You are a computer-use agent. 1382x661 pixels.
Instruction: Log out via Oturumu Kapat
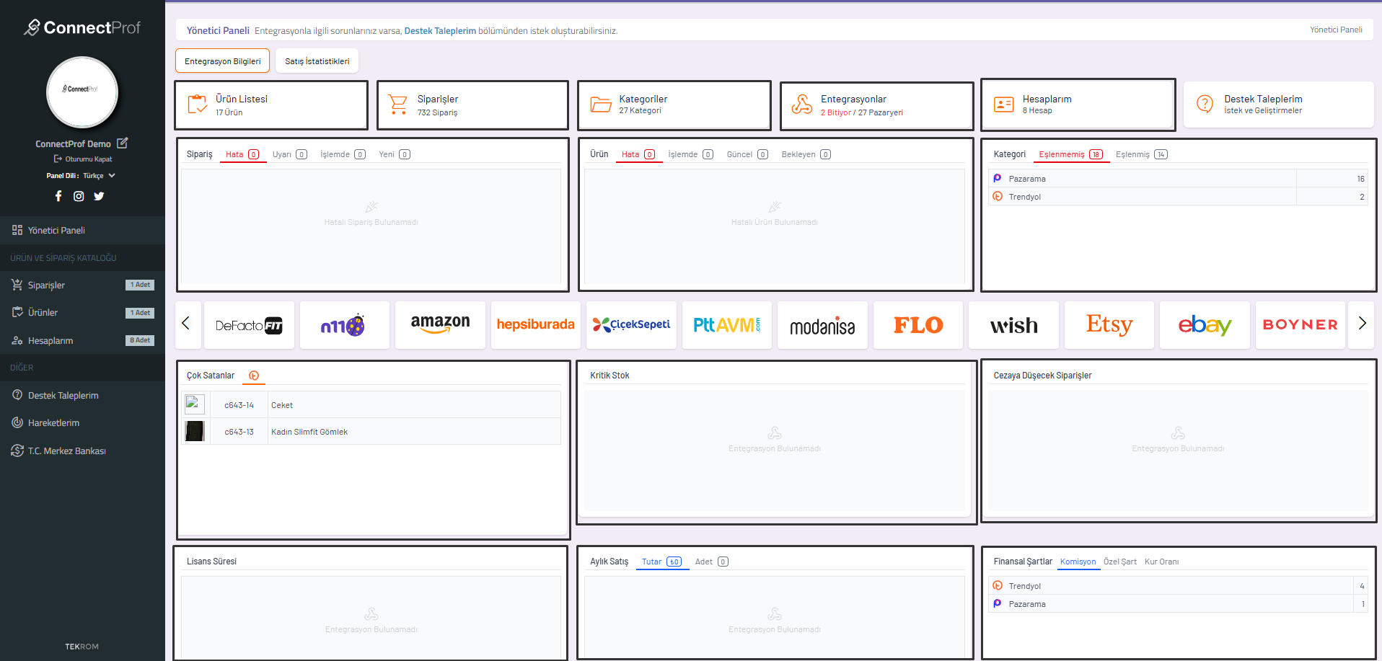(83, 159)
